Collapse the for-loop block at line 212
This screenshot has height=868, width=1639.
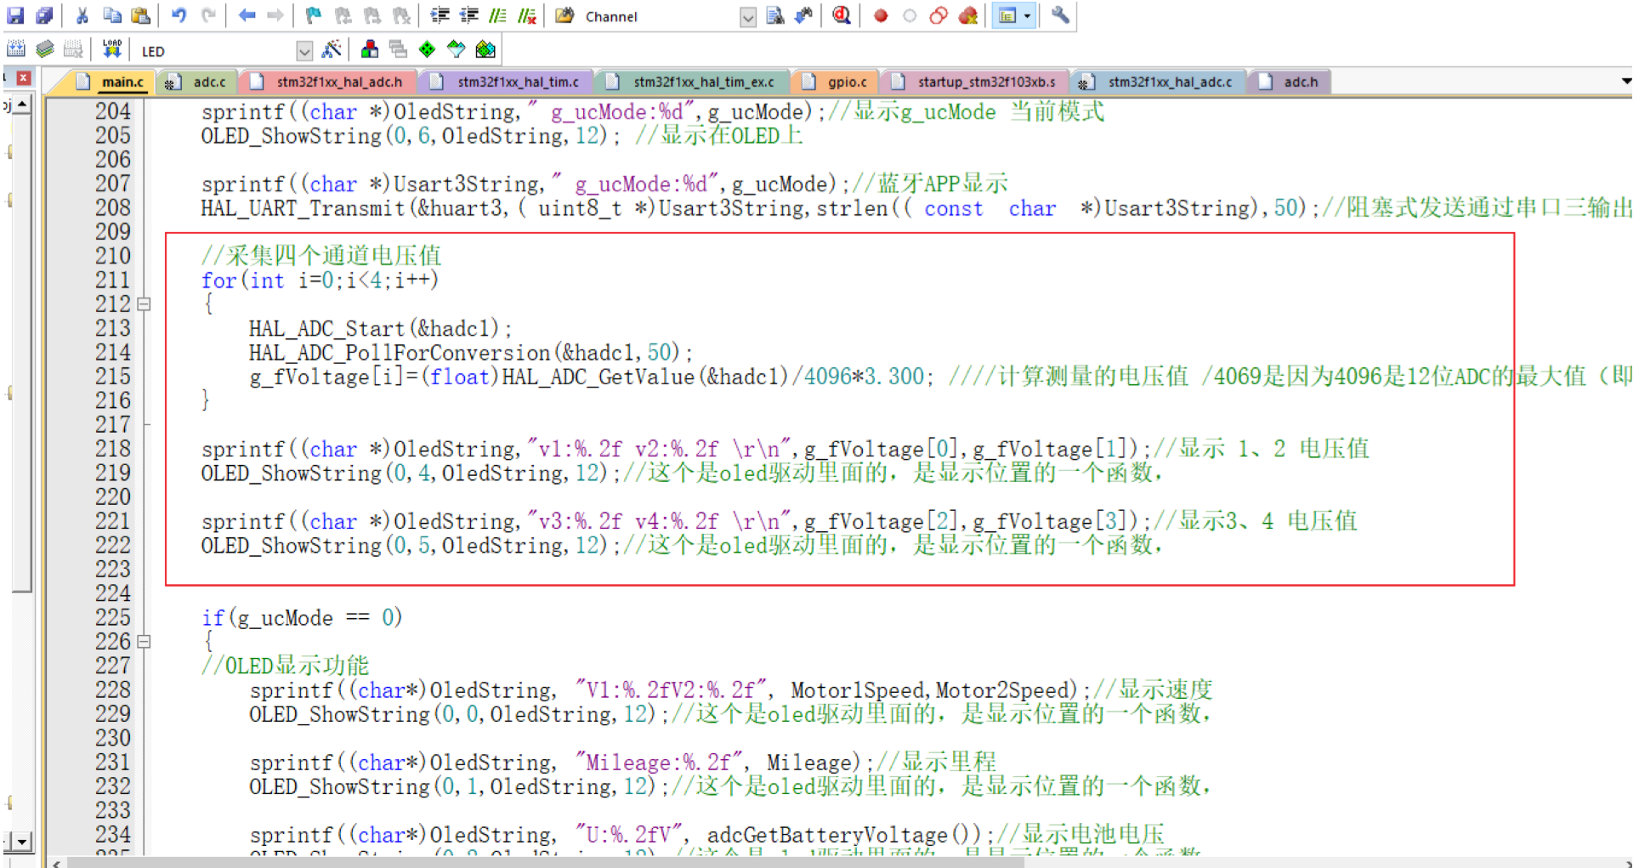[144, 304]
